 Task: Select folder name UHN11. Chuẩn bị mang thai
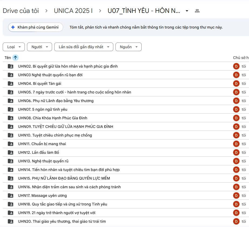point(42,144)
